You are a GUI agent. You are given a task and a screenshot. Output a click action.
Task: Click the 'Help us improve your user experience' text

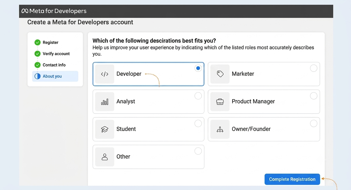pos(203,51)
